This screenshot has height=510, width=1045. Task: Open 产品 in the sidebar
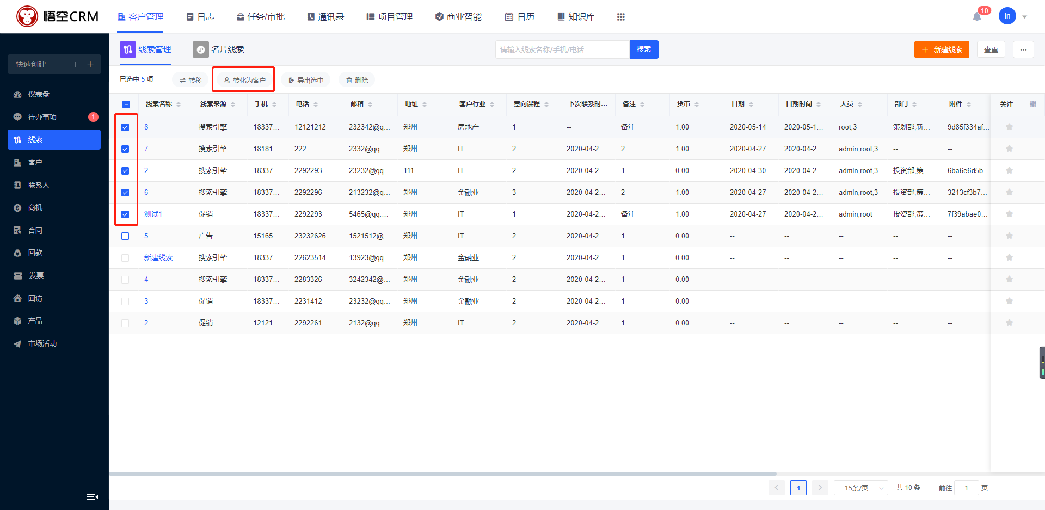(x=54, y=321)
